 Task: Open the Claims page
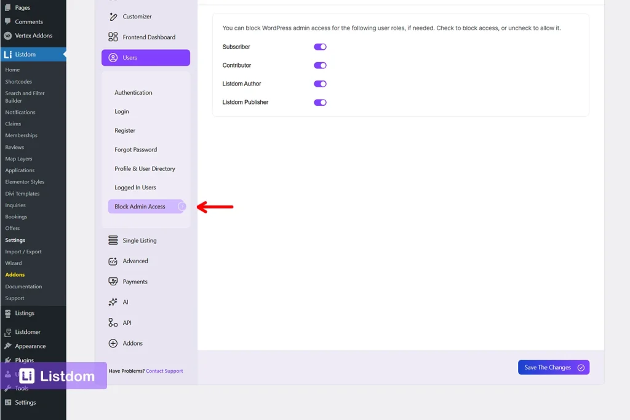tap(13, 124)
